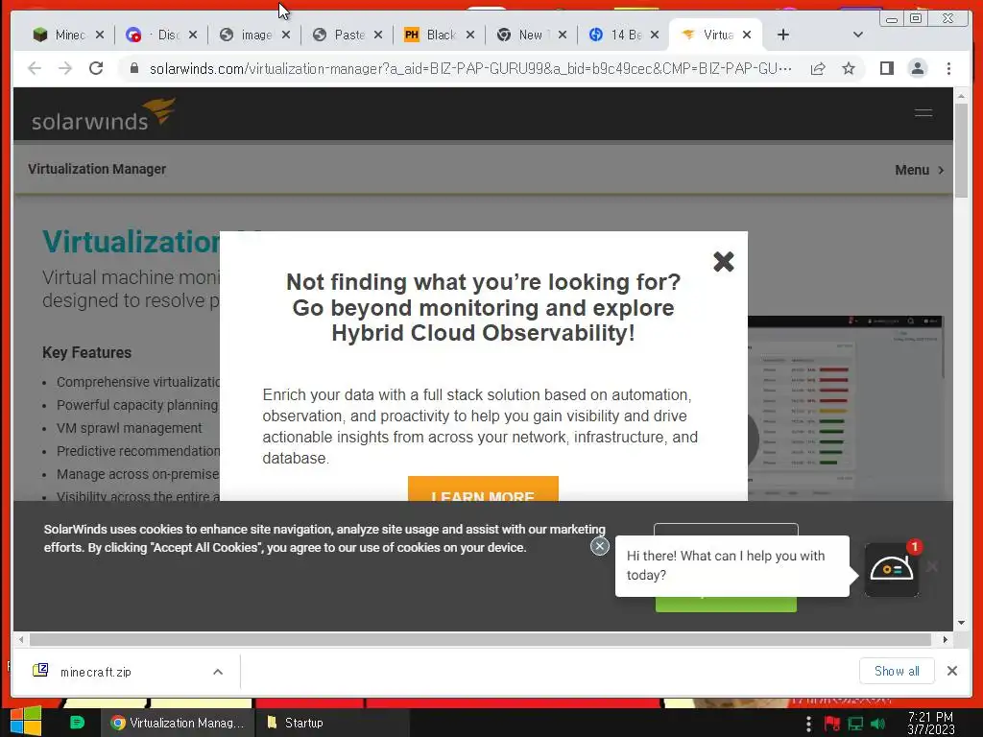Expand the Virtualization Manager Menu

click(919, 170)
